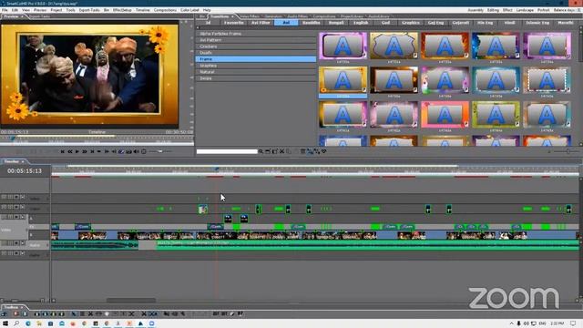Open the Windows Start menu
This screenshot has height=328, width=583.
(x=5, y=324)
